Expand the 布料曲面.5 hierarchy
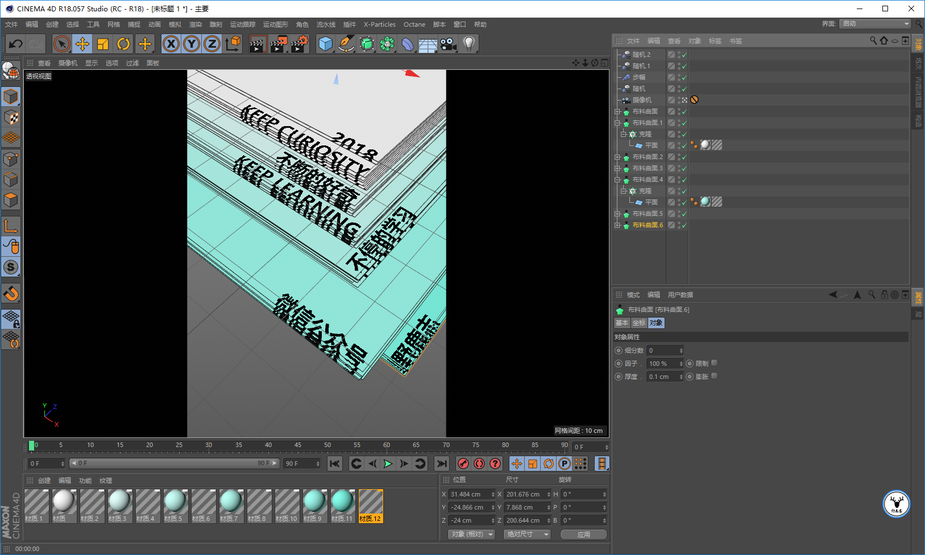 pos(617,214)
